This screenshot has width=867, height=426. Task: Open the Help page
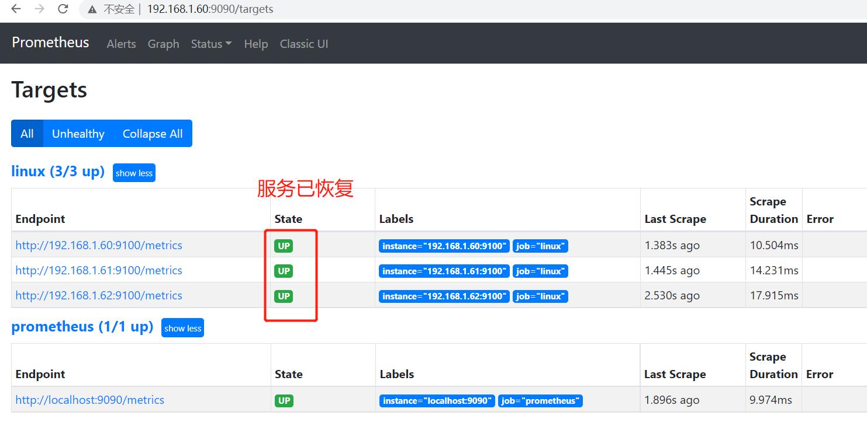[255, 44]
